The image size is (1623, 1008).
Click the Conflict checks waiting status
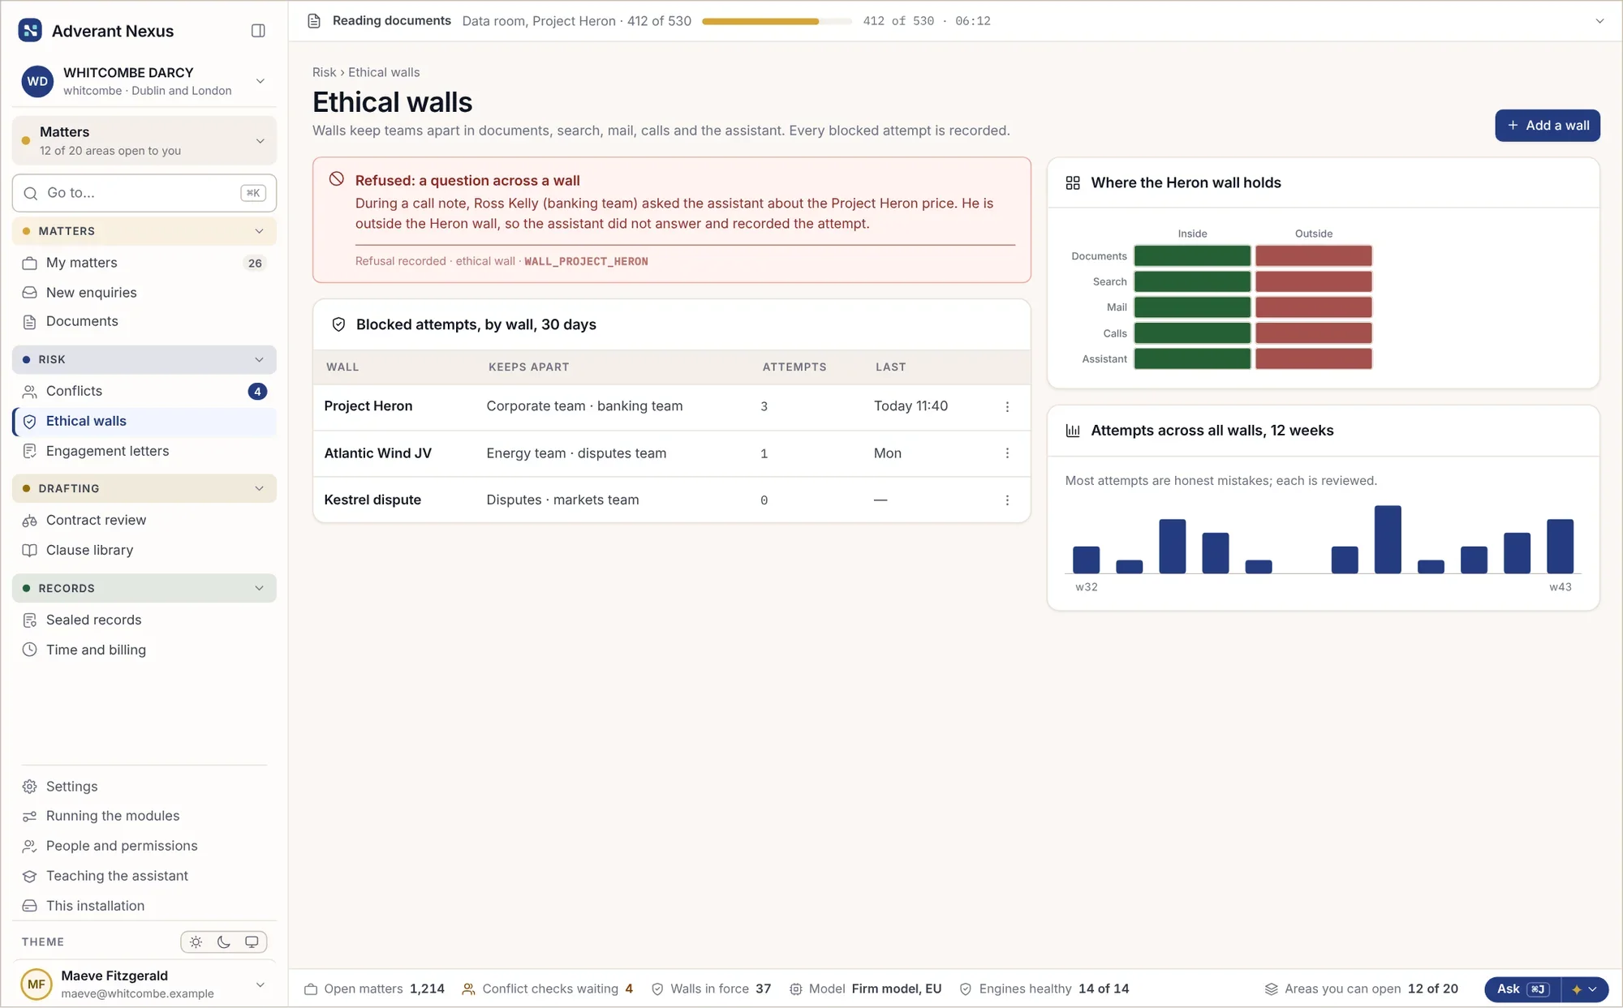[x=548, y=989]
